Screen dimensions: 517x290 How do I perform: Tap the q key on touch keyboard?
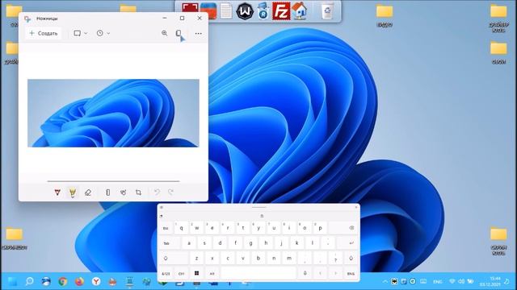click(181, 228)
